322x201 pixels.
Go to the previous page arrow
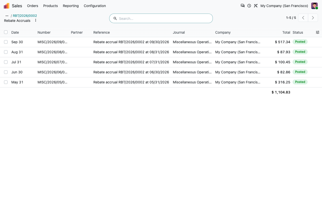pos(303,18)
